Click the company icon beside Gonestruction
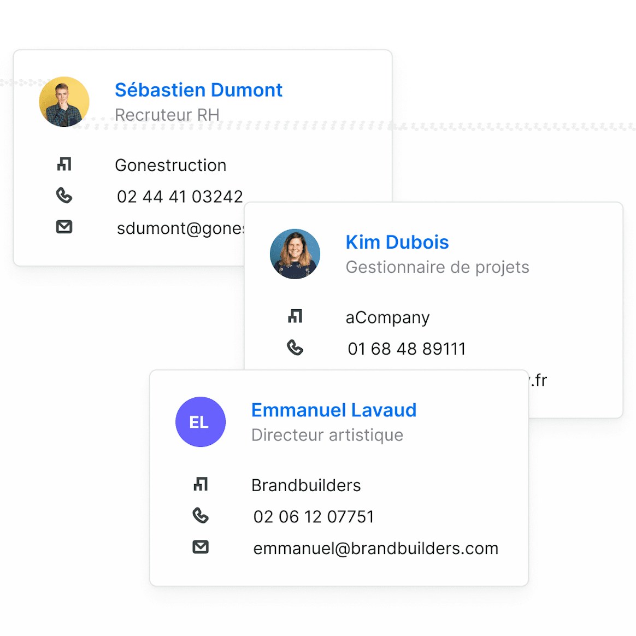 pyautogui.click(x=64, y=164)
